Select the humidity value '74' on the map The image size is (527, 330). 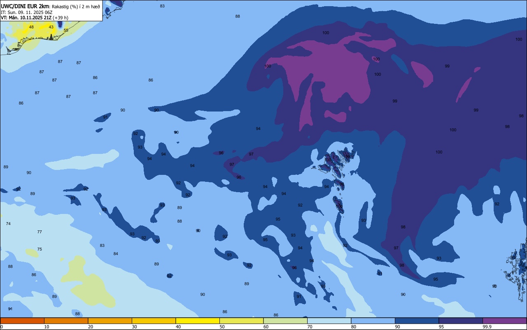coord(8,223)
